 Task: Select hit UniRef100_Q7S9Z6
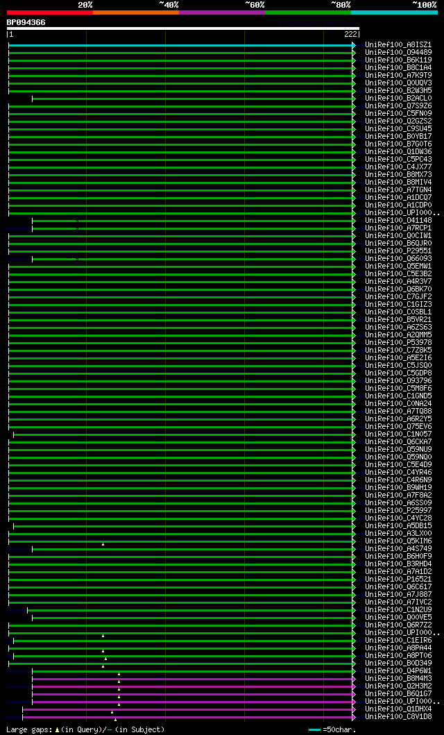[x=399, y=106]
